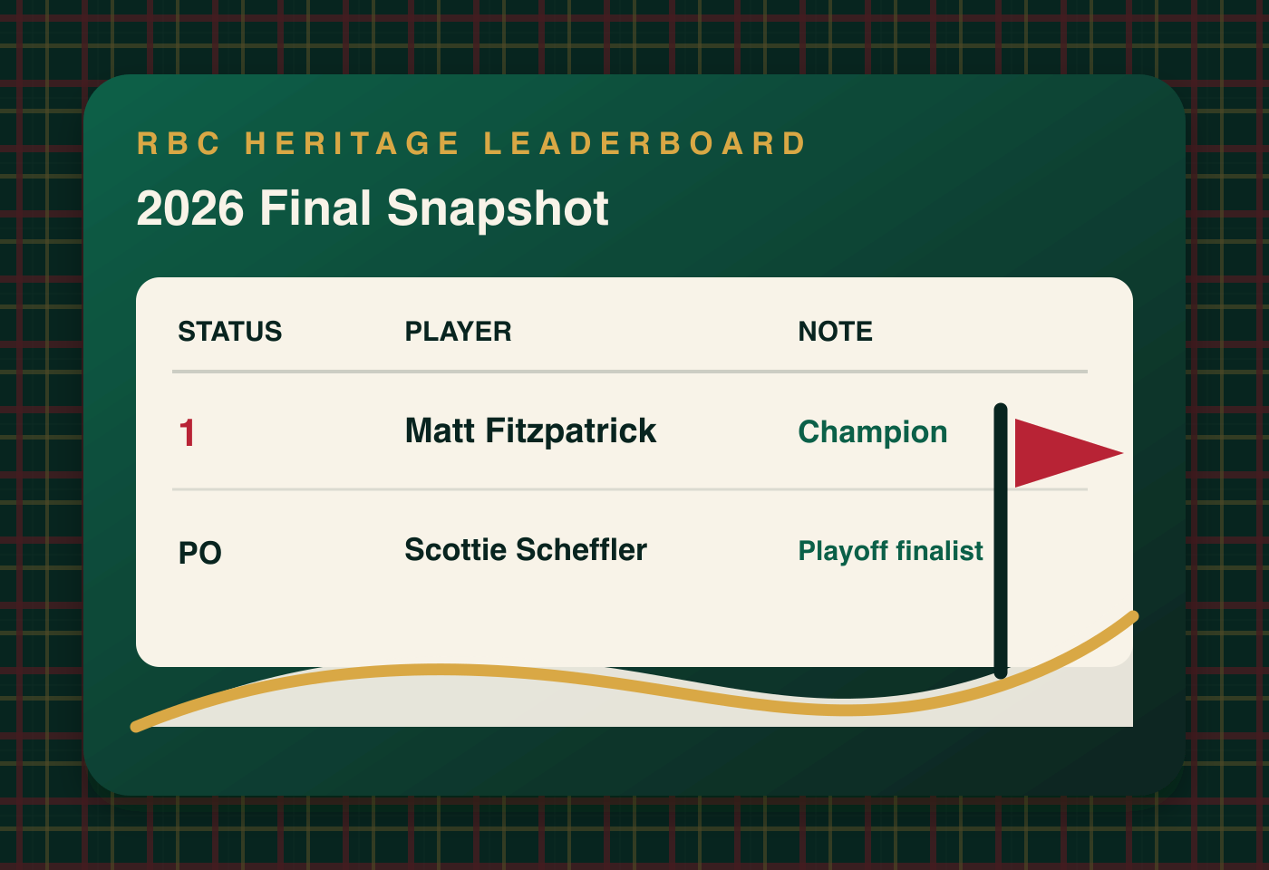Viewport: 1269px width, 870px height.
Task: Click the Playoff finalist note
Action: (x=890, y=551)
